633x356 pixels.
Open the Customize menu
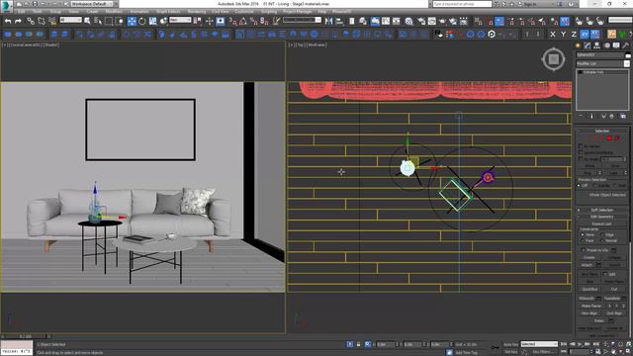point(244,12)
